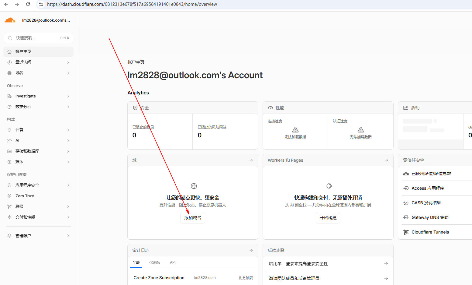Reload the page with refresh icon
472x285 pixels.
pos(28,4)
